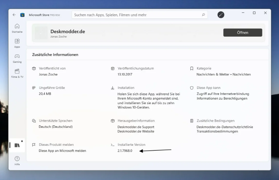Click the publish date 13.10.2017
The height and width of the screenshot is (180, 279).
click(125, 75)
